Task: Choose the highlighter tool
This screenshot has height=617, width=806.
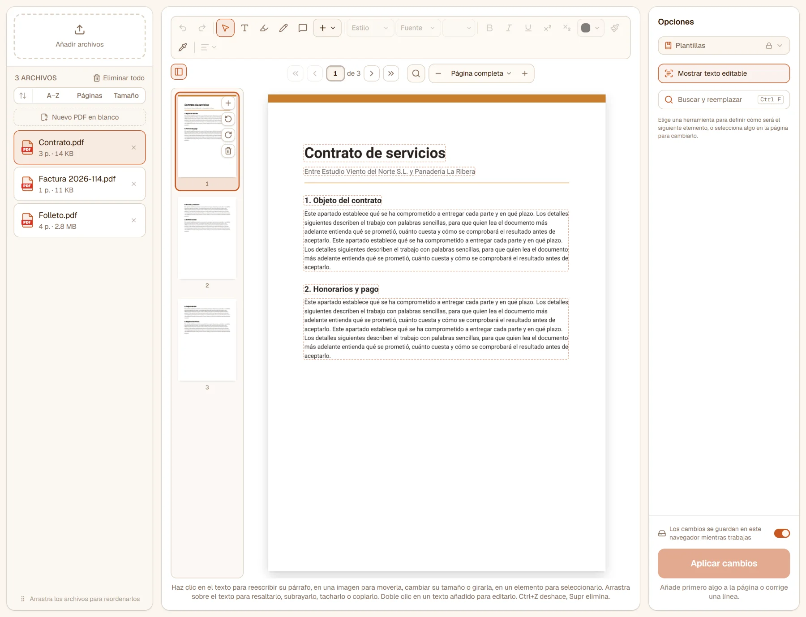Action: click(x=264, y=28)
